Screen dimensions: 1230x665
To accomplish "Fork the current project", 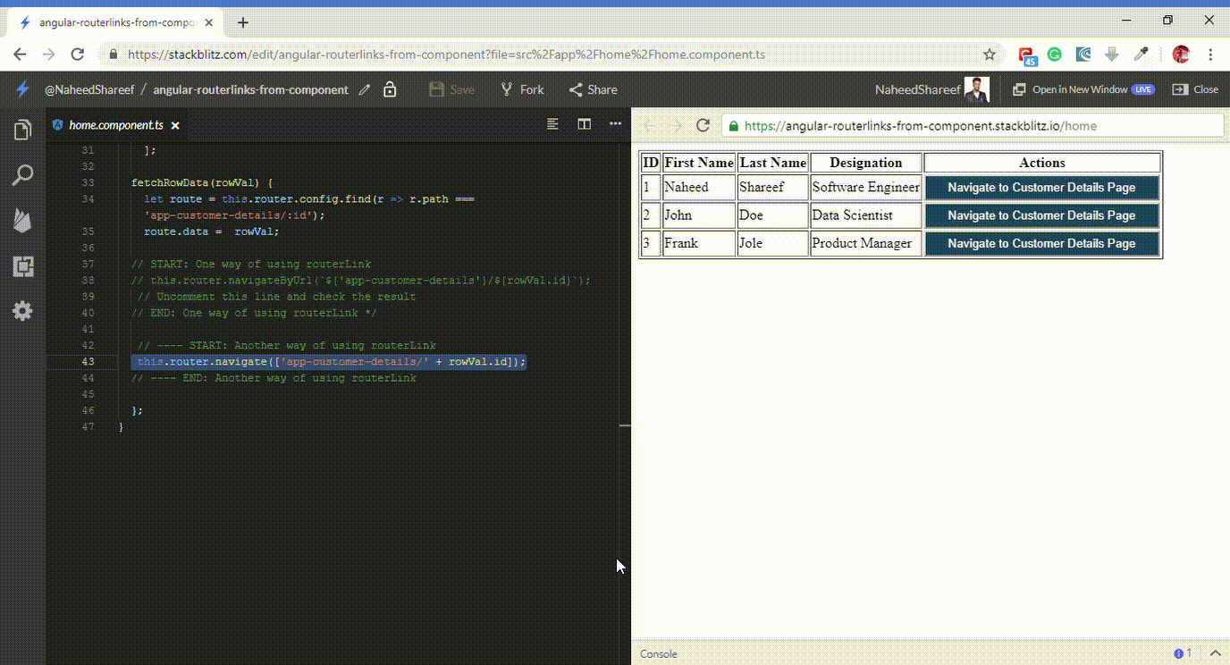I will (x=521, y=89).
